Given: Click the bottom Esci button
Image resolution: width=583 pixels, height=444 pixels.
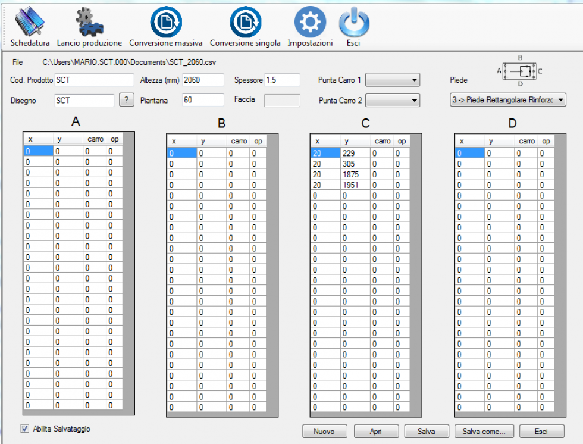Looking at the screenshot, I should pyautogui.click(x=542, y=431).
